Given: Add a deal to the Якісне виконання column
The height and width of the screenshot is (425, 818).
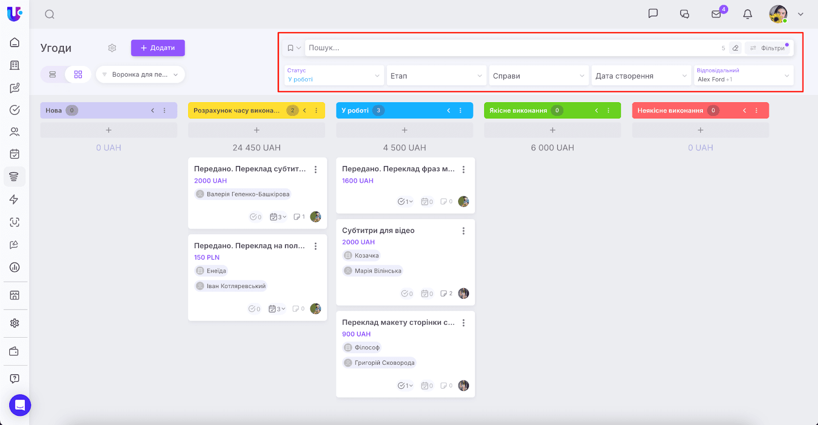Looking at the screenshot, I should point(553,130).
